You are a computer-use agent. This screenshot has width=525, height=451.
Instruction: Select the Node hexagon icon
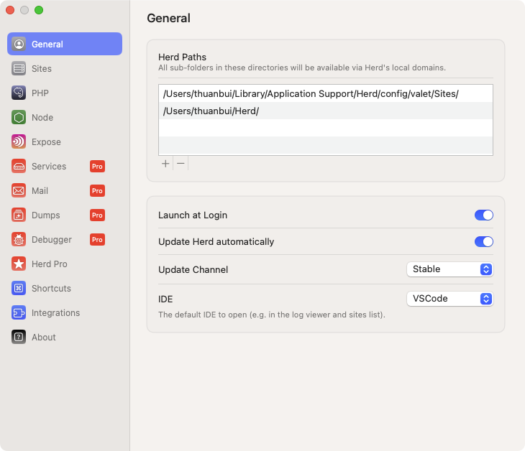[19, 118]
